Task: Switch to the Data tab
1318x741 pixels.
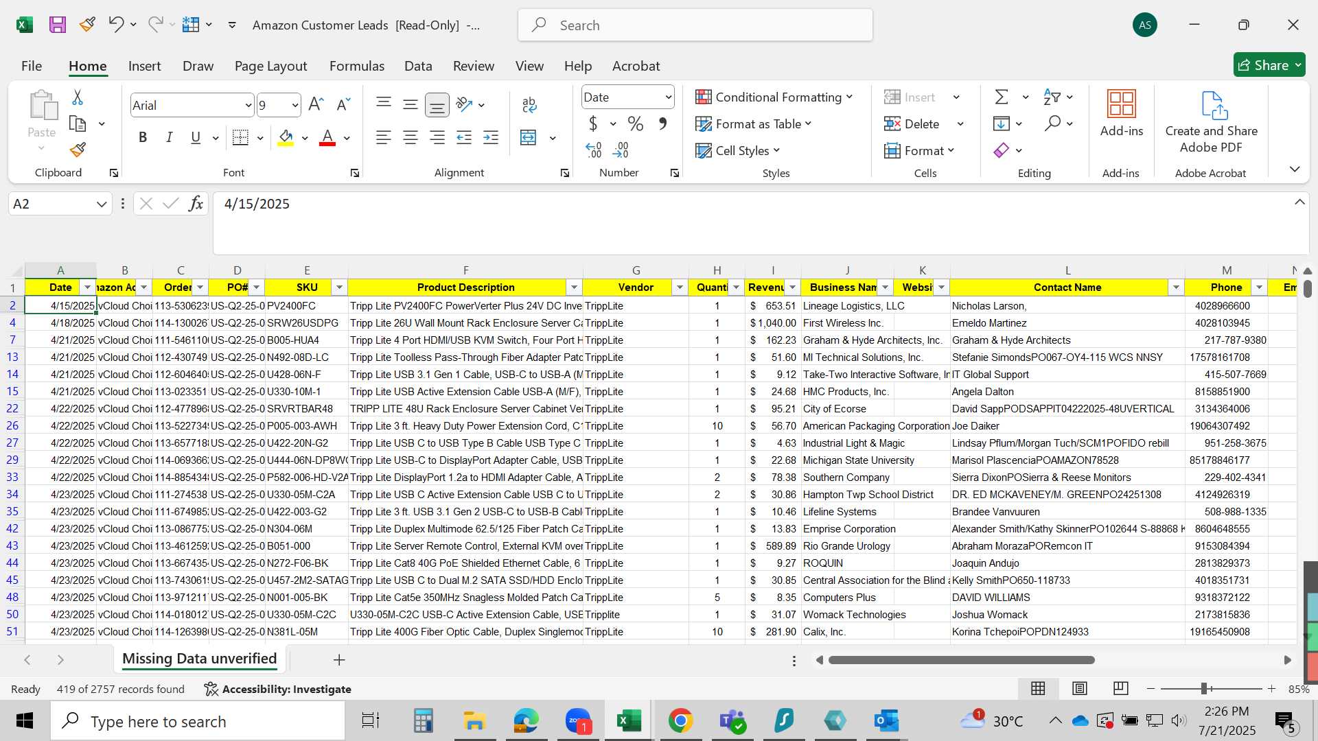Action: click(x=418, y=66)
